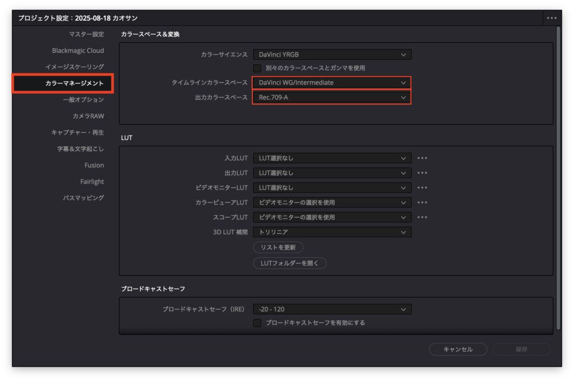Click the three-dot icon beside 出力LUT
The height and width of the screenshot is (381, 574).
pos(422,173)
